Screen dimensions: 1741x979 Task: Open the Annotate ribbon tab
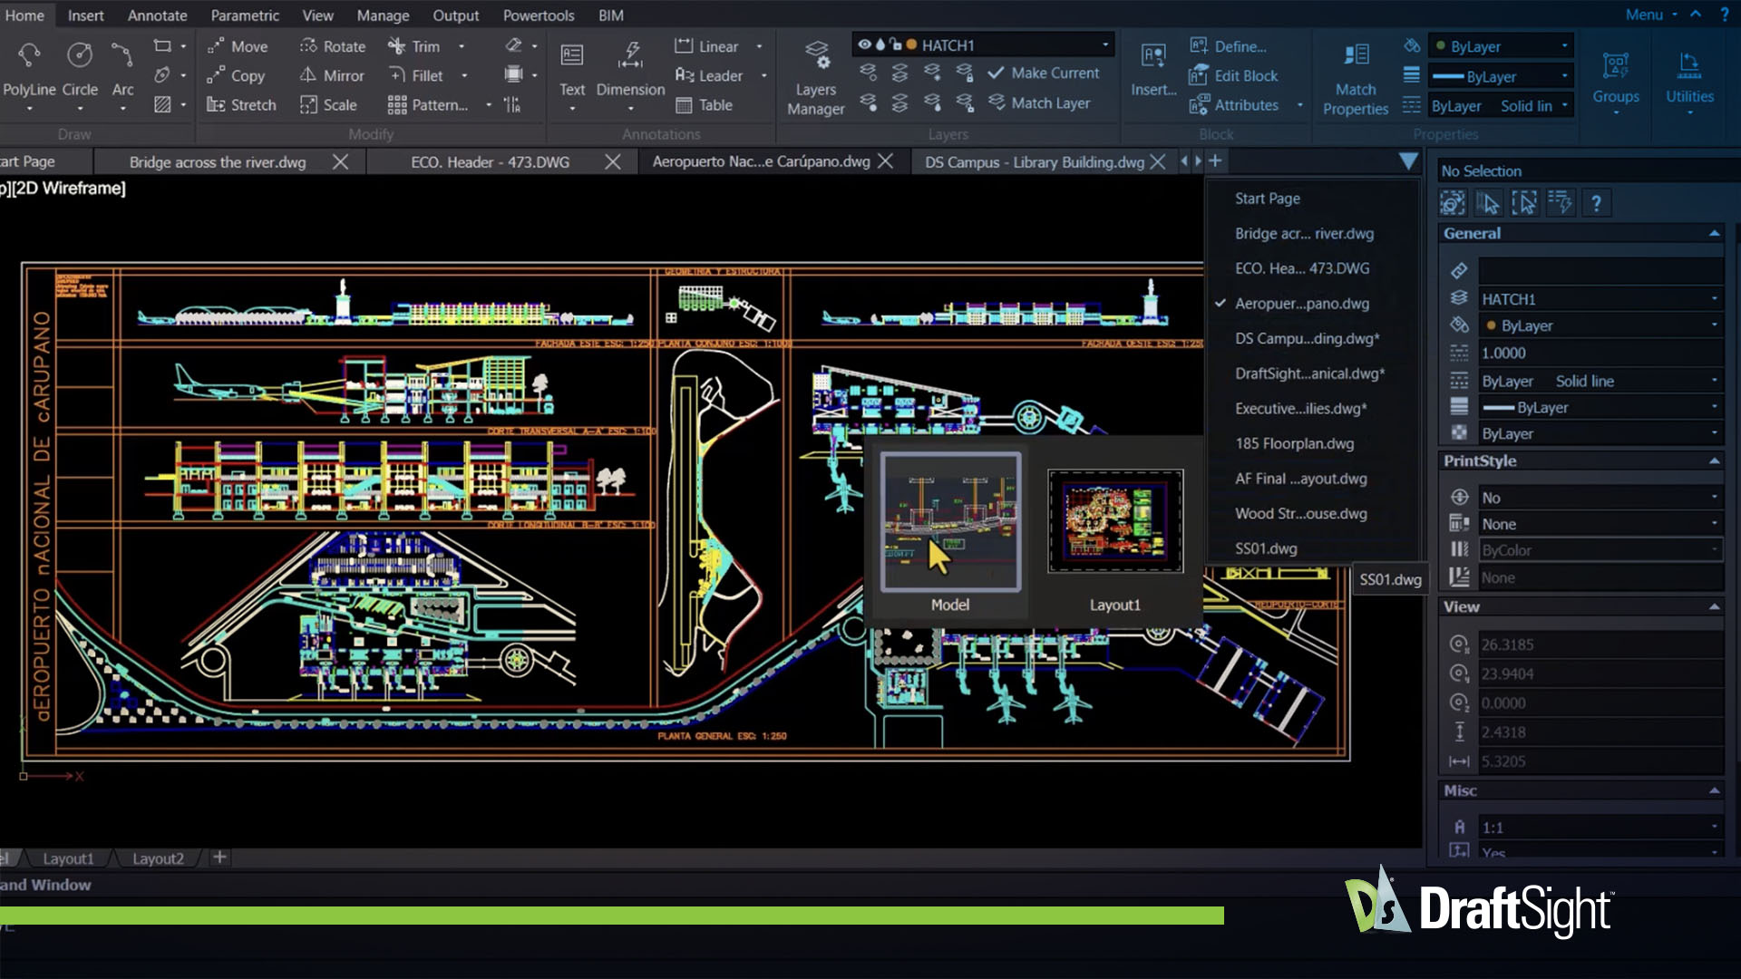pyautogui.click(x=157, y=15)
